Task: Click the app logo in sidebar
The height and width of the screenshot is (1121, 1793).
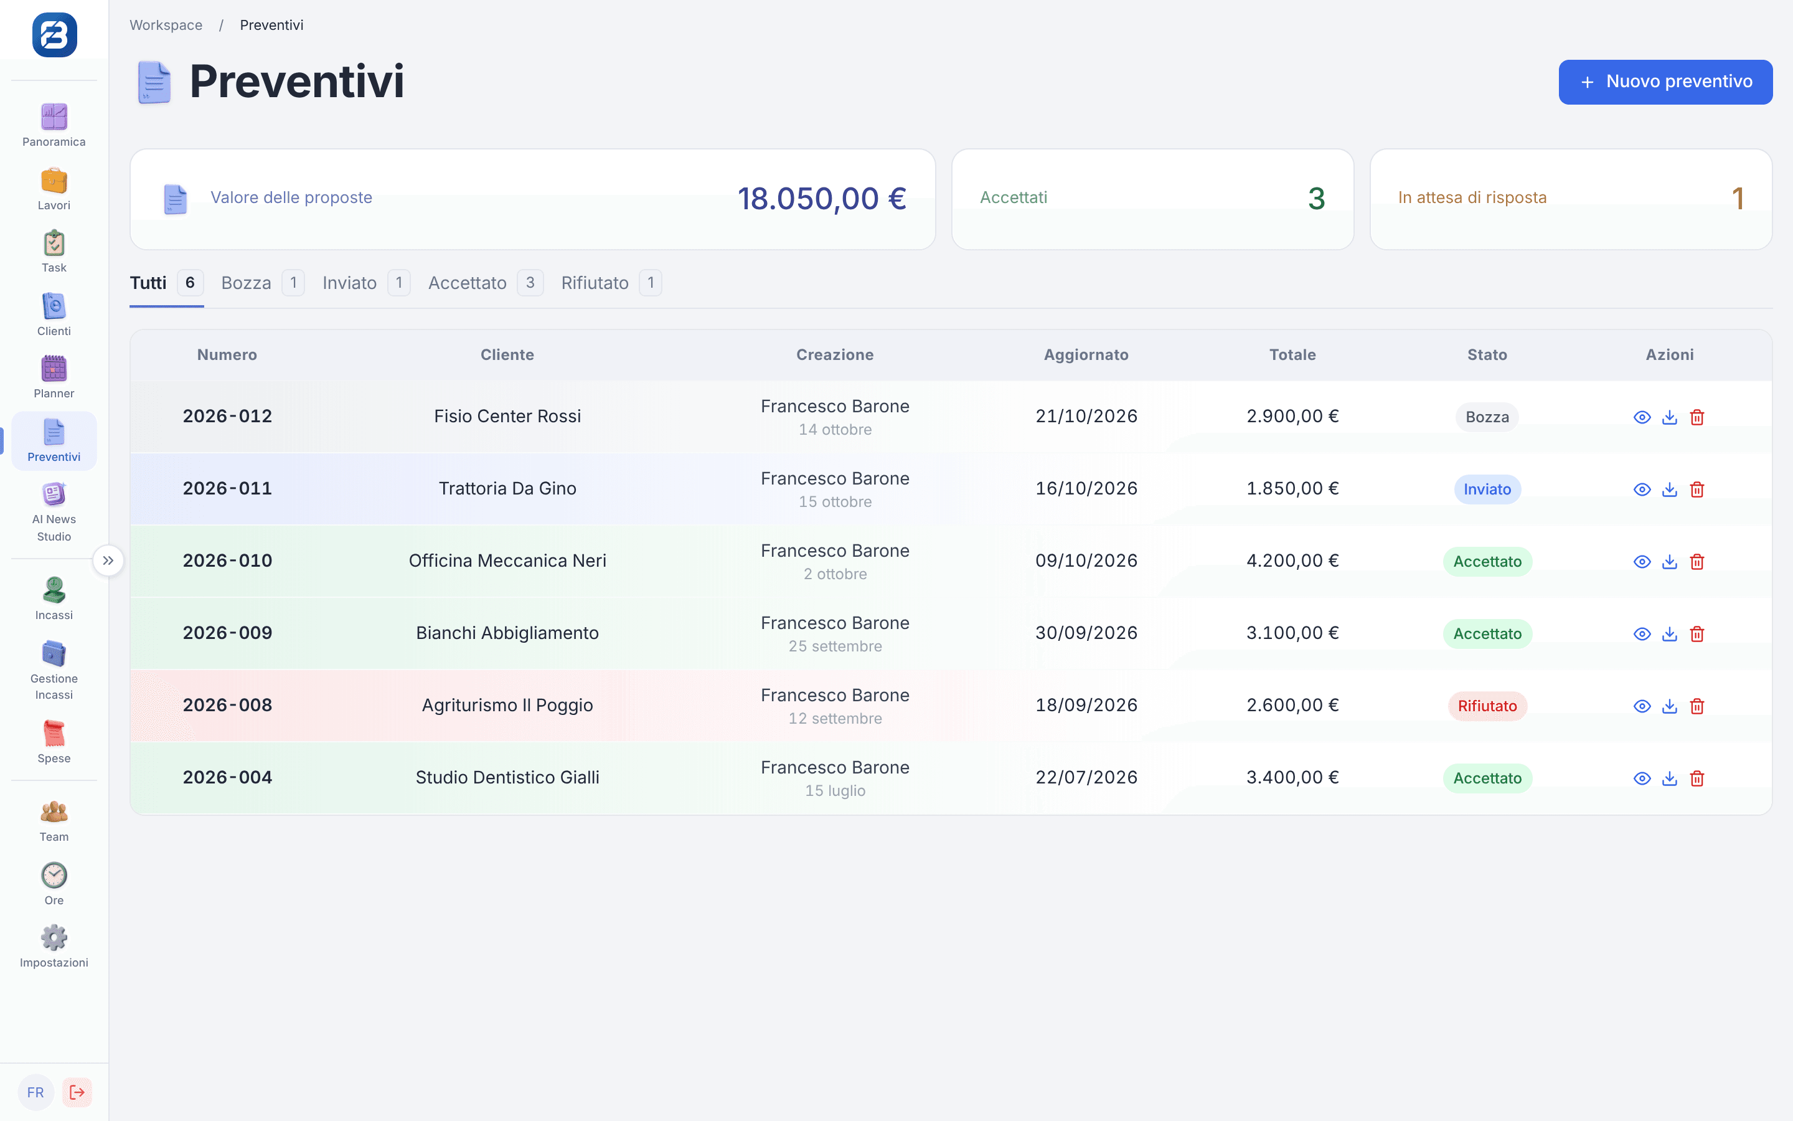Action: click(x=54, y=35)
